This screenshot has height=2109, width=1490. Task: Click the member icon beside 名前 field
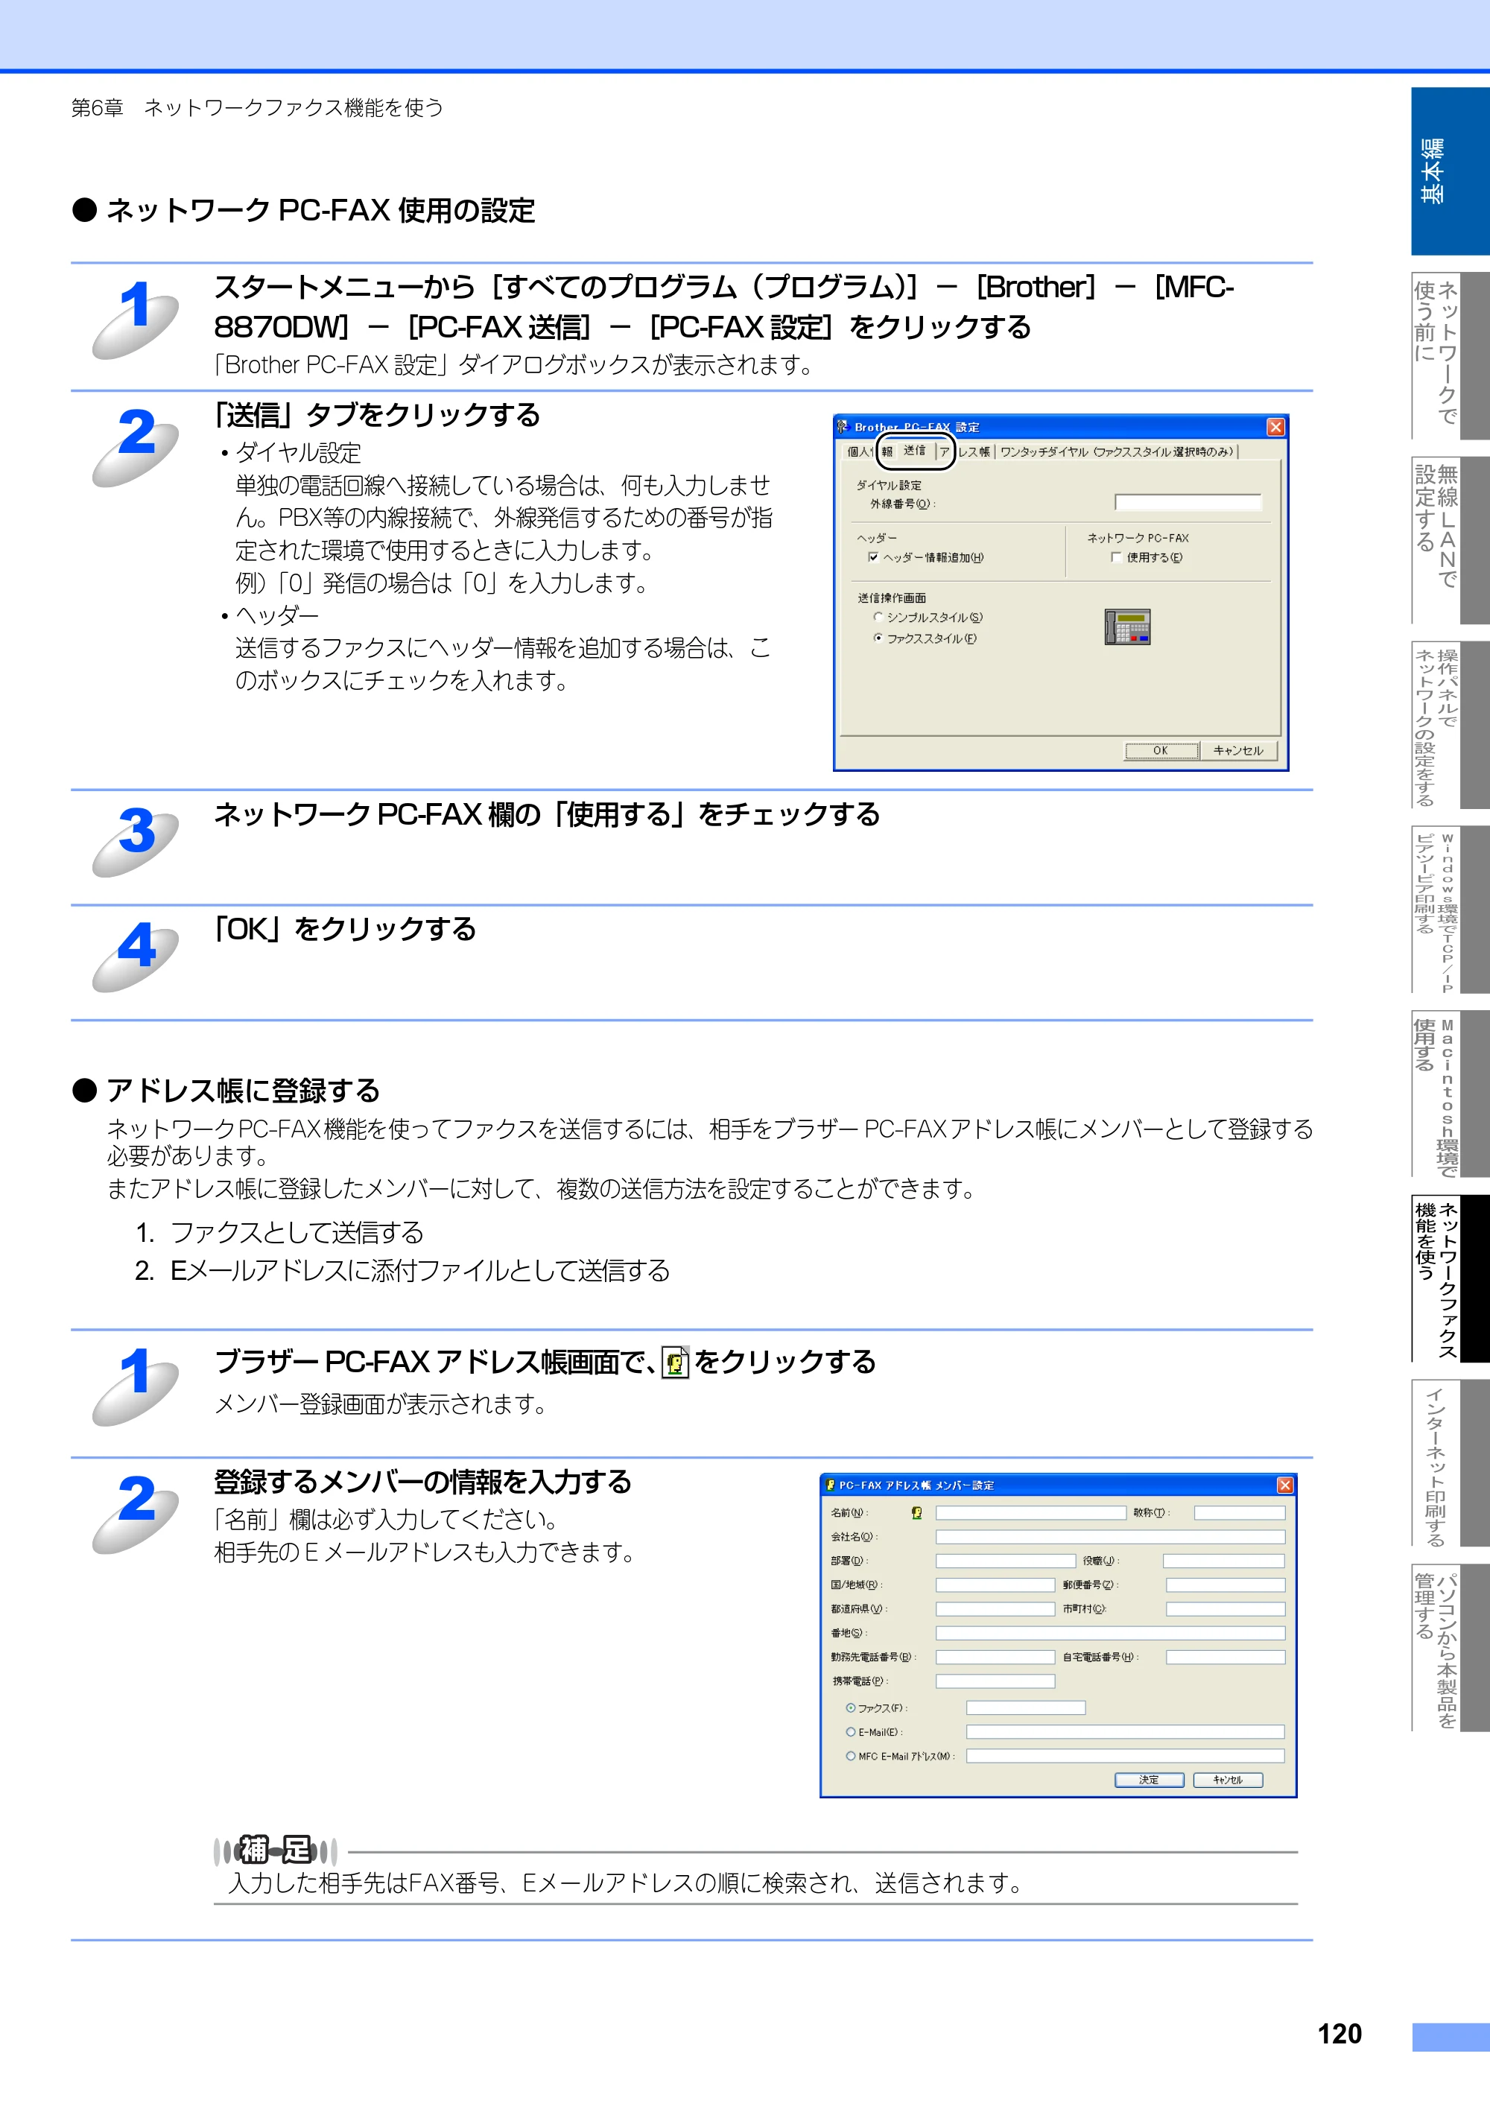coord(916,1512)
